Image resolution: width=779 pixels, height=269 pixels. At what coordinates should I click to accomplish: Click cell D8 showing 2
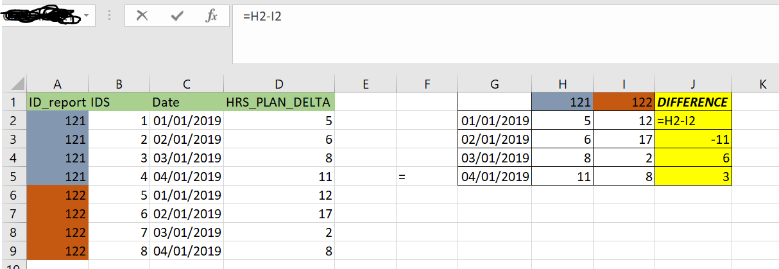click(279, 232)
